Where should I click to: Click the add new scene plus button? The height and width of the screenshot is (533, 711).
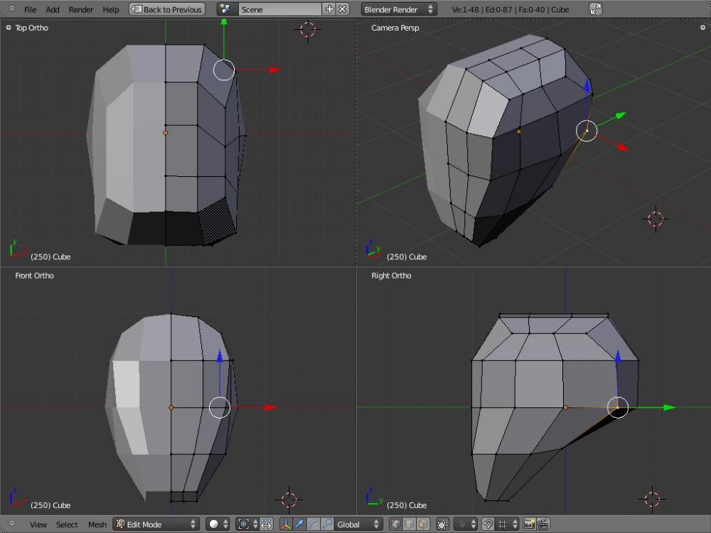[x=329, y=10]
